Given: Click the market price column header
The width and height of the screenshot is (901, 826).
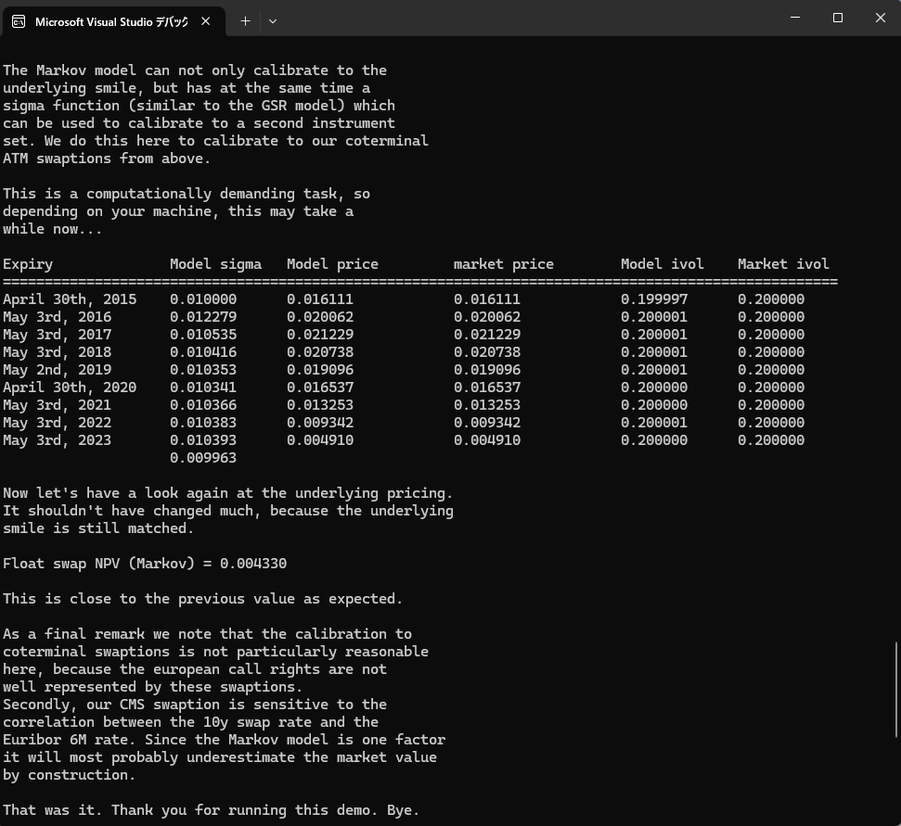Looking at the screenshot, I should [503, 264].
